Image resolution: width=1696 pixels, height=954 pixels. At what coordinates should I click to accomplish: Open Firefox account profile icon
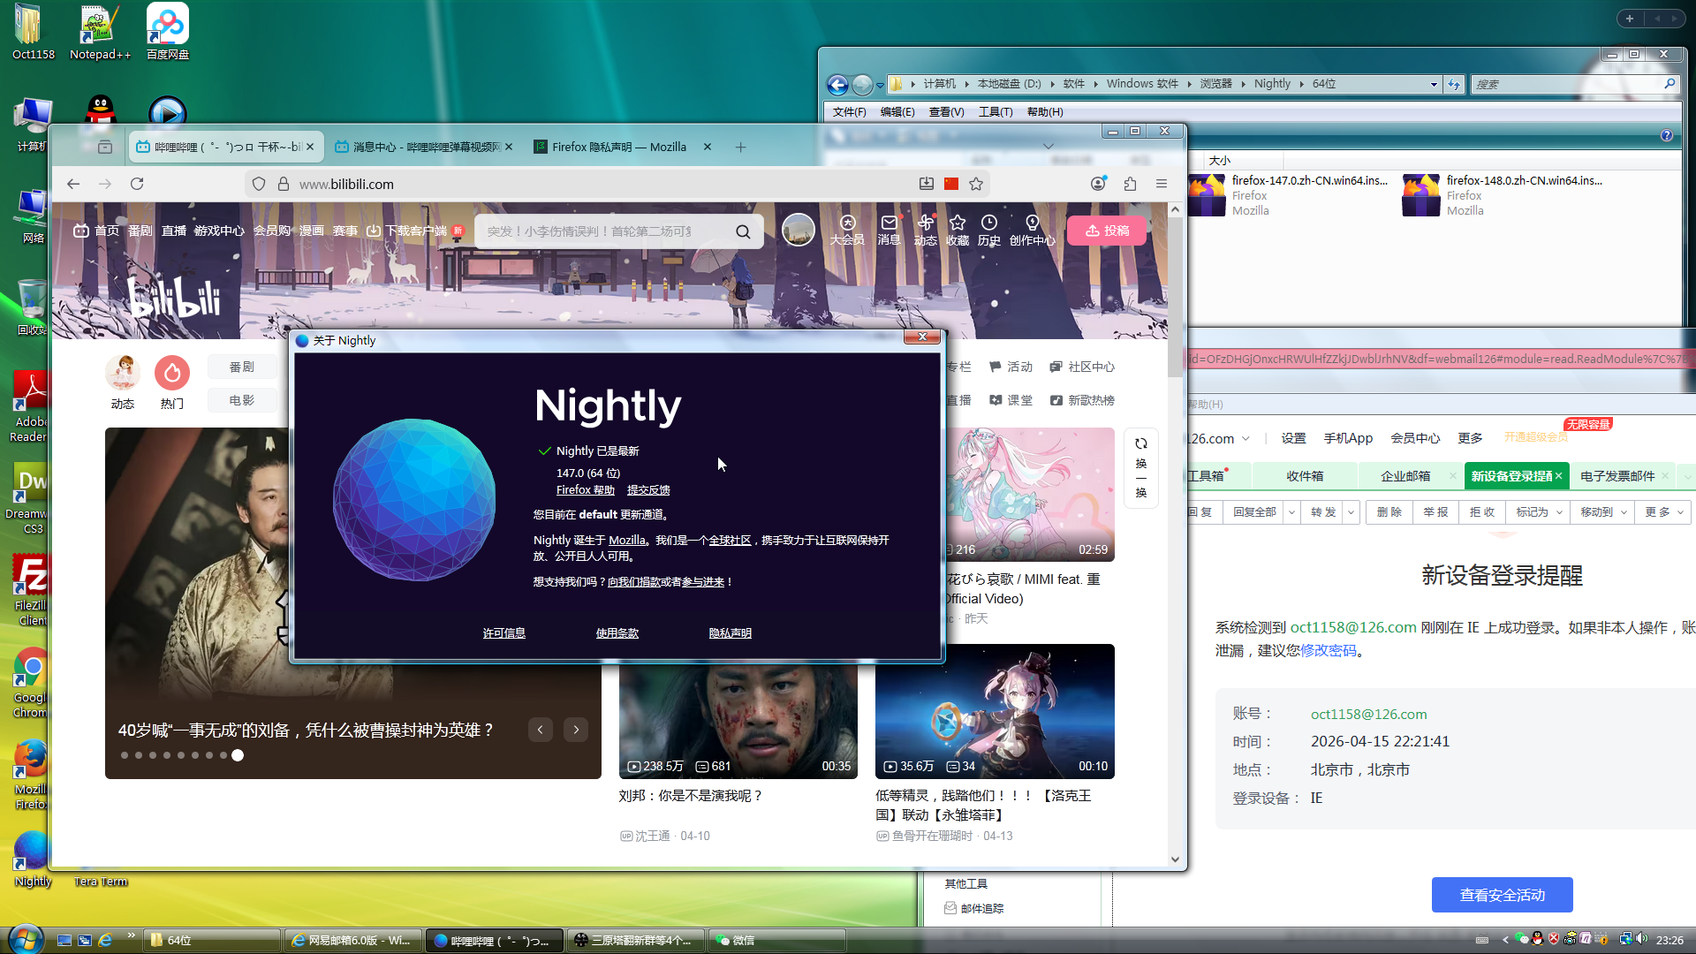(1098, 184)
